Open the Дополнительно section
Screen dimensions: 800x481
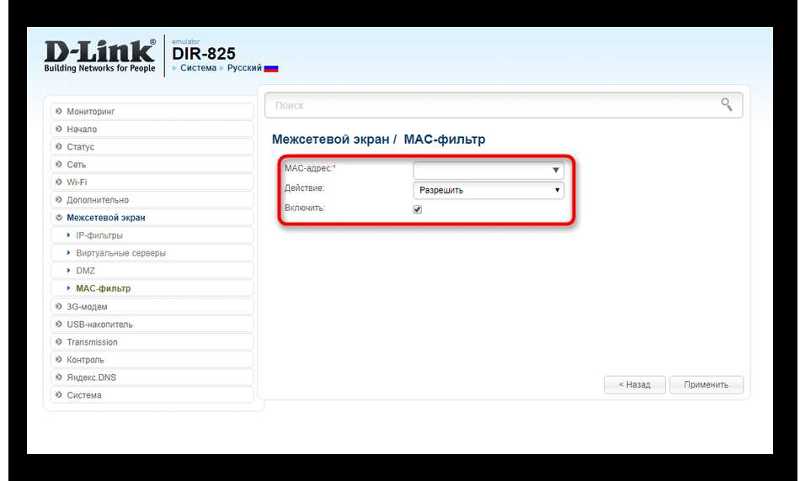point(152,200)
